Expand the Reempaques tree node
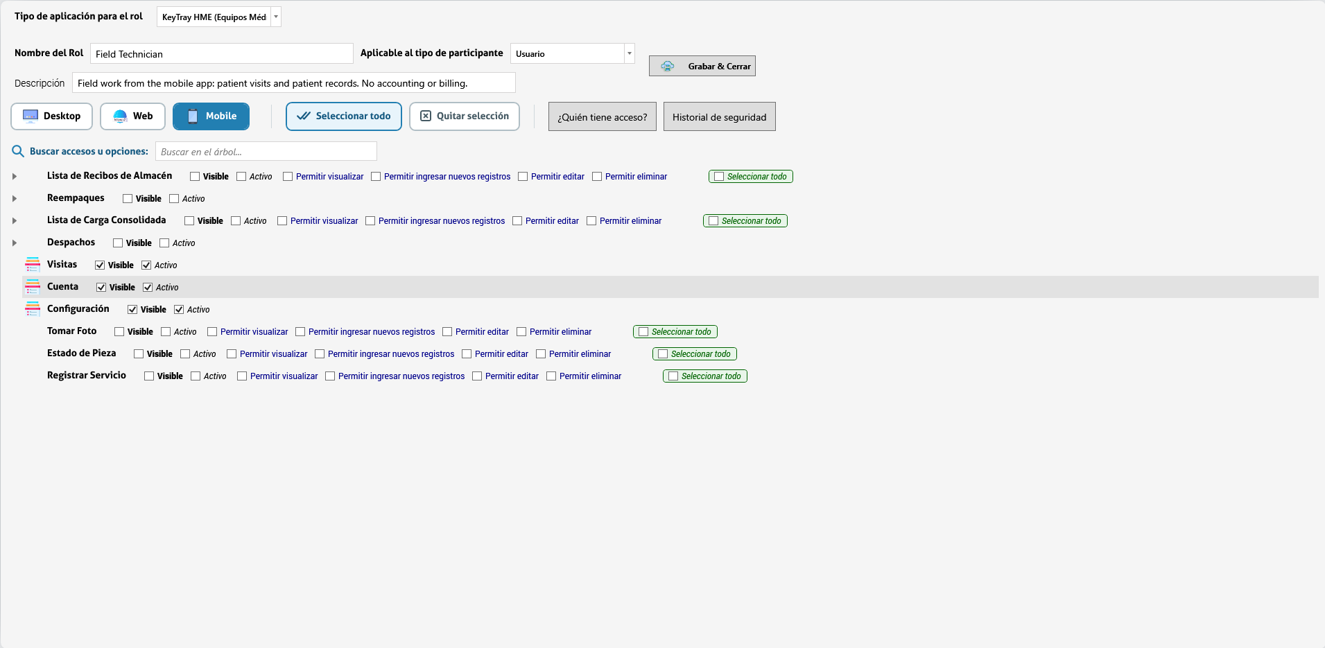1325x648 pixels. 15,199
